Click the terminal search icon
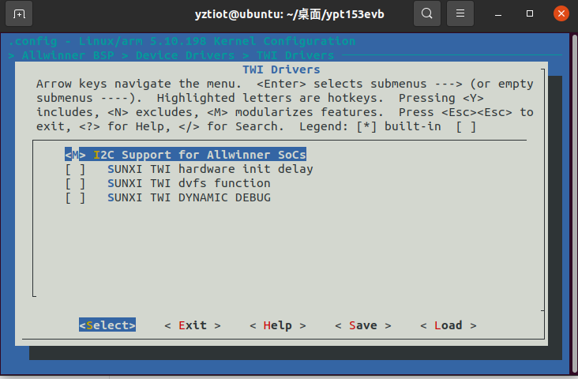 click(427, 13)
